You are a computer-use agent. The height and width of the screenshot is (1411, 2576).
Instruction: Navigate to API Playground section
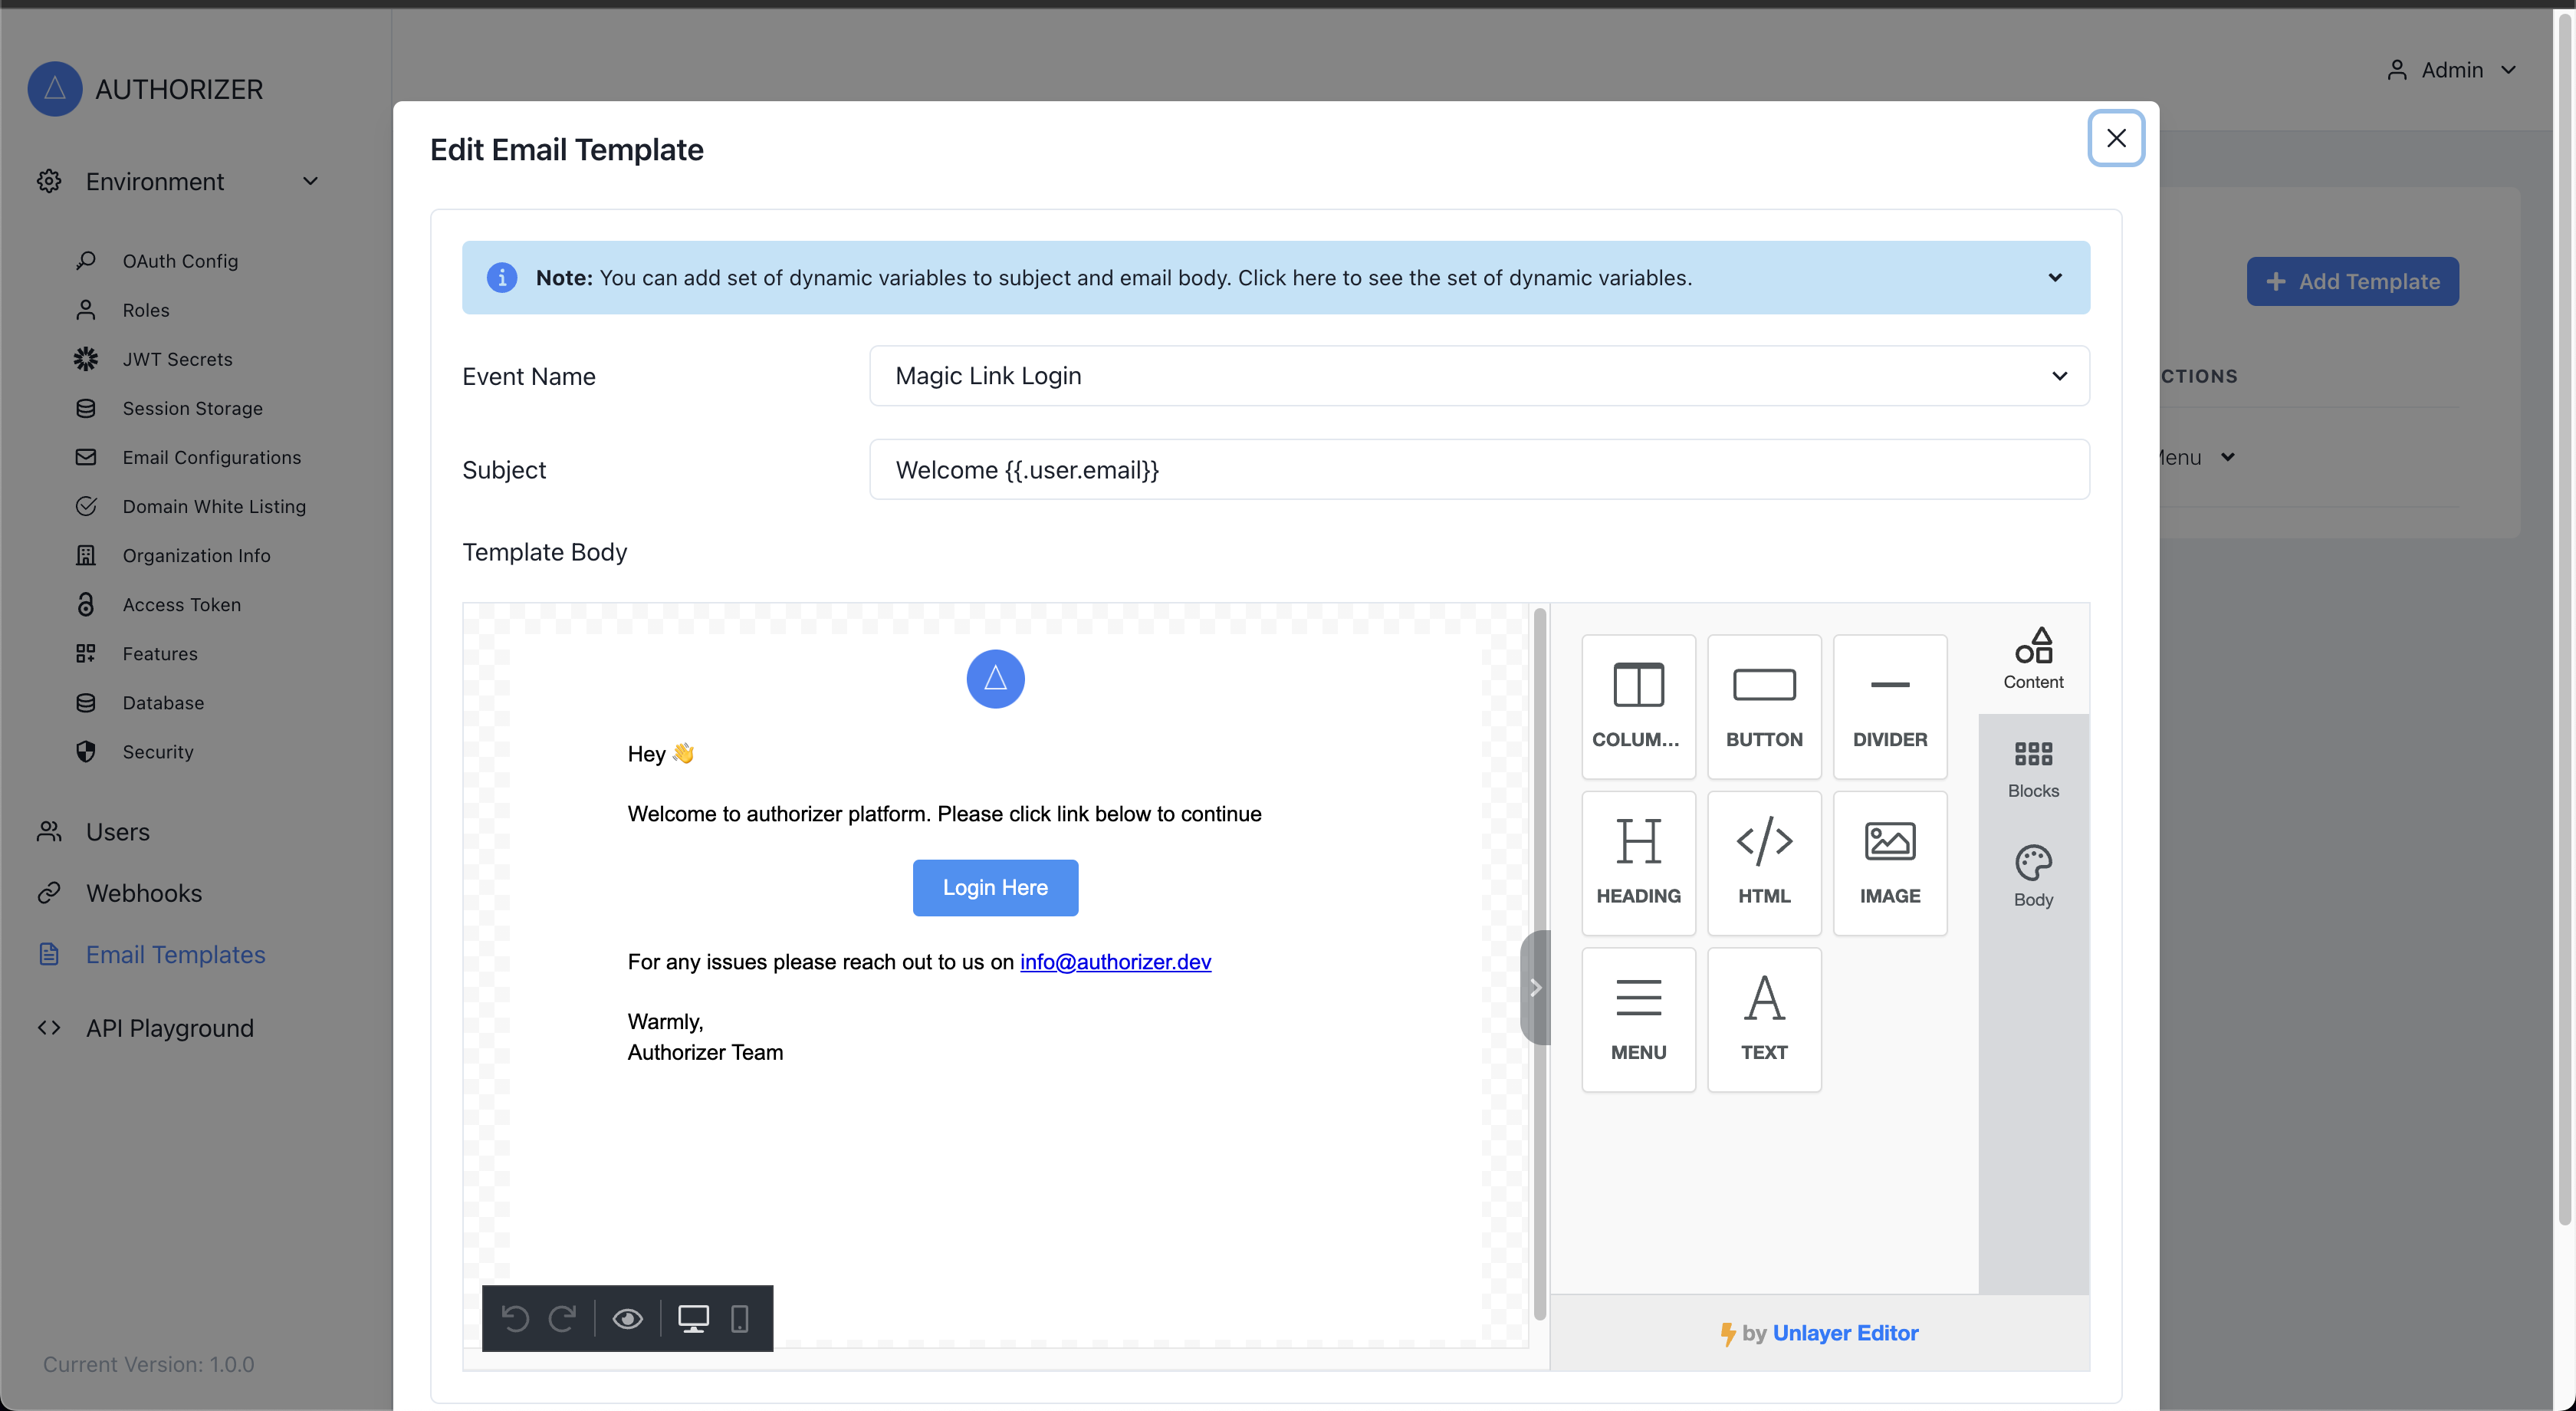coord(170,1025)
